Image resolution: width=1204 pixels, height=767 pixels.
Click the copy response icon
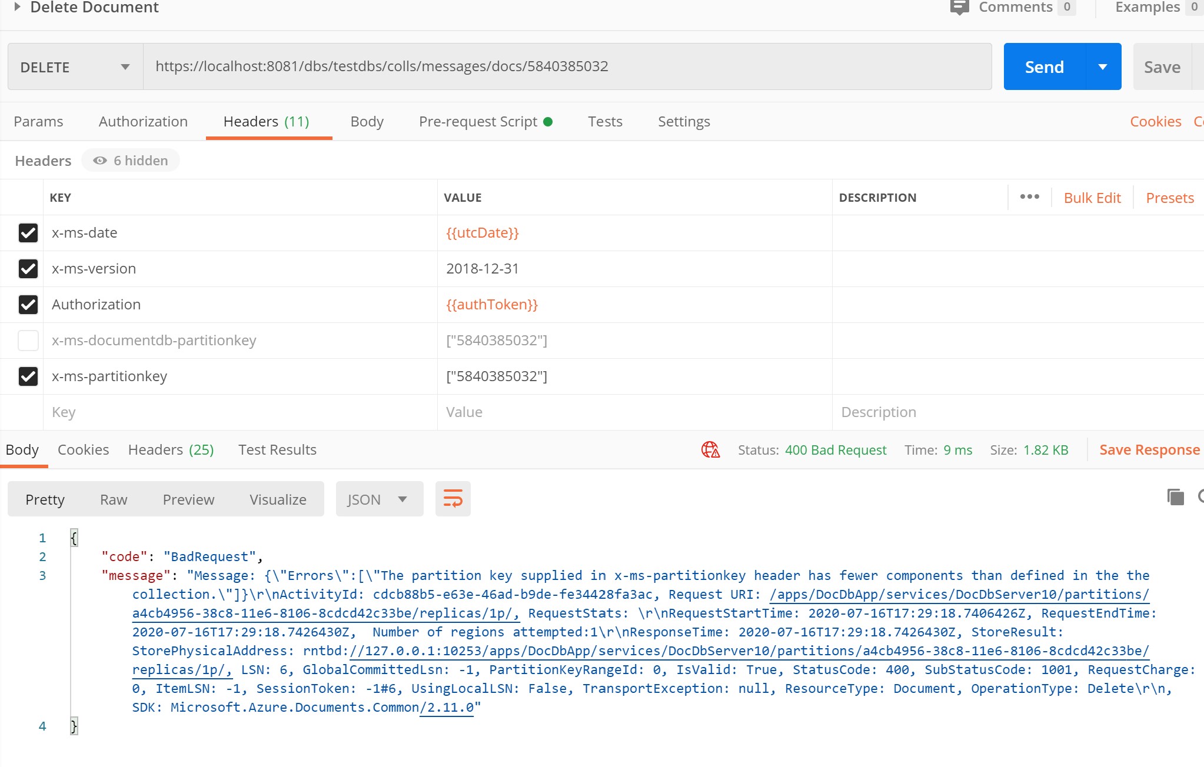pyautogui.click(x=1175, y=498)
